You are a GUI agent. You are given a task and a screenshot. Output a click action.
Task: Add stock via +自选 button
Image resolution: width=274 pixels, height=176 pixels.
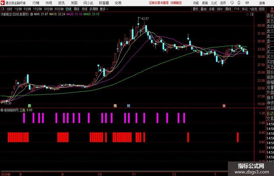point(253,9)
